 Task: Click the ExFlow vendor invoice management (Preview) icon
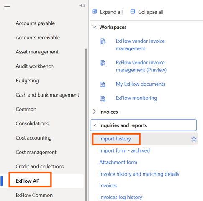(x=103, y=63)
